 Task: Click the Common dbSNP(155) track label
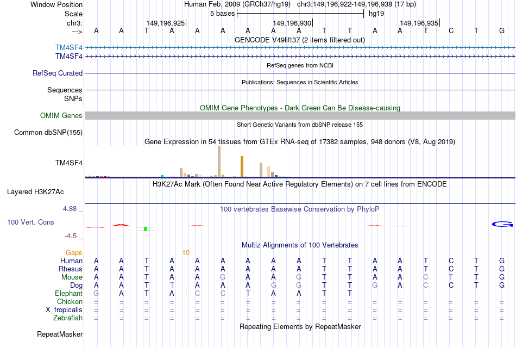48,133
